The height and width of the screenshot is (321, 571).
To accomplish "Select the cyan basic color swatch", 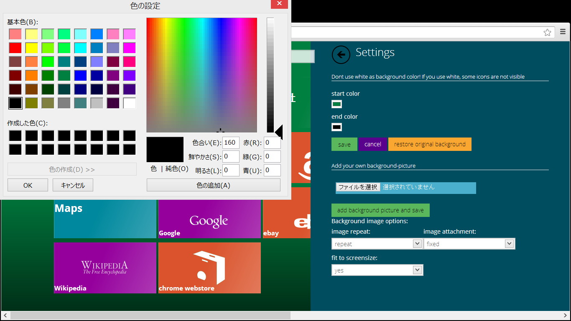I will (81, 48).
